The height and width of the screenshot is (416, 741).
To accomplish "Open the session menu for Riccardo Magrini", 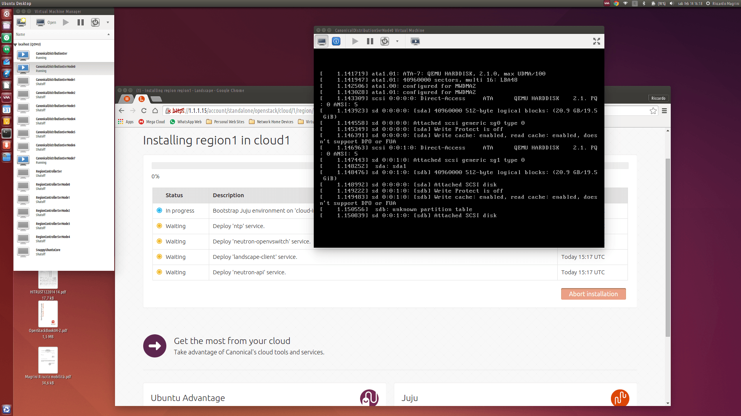I will pos(723,3).
